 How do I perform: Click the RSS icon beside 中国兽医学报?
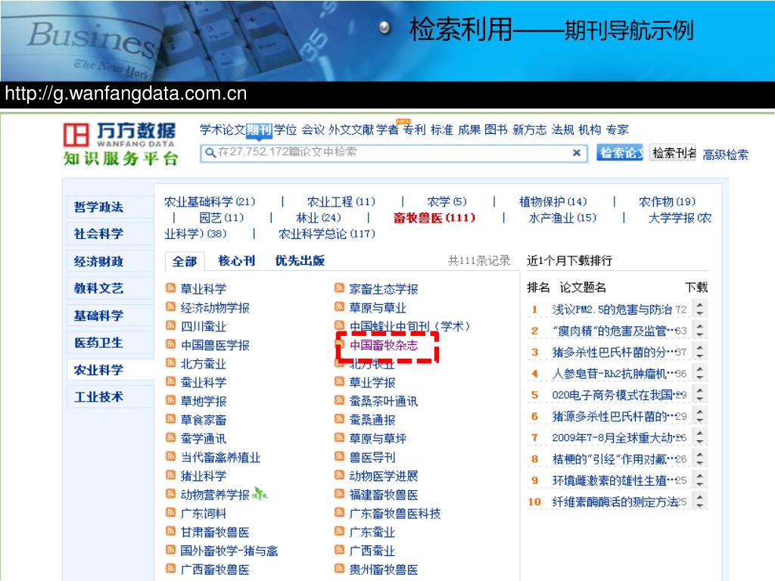pos(170,344)
